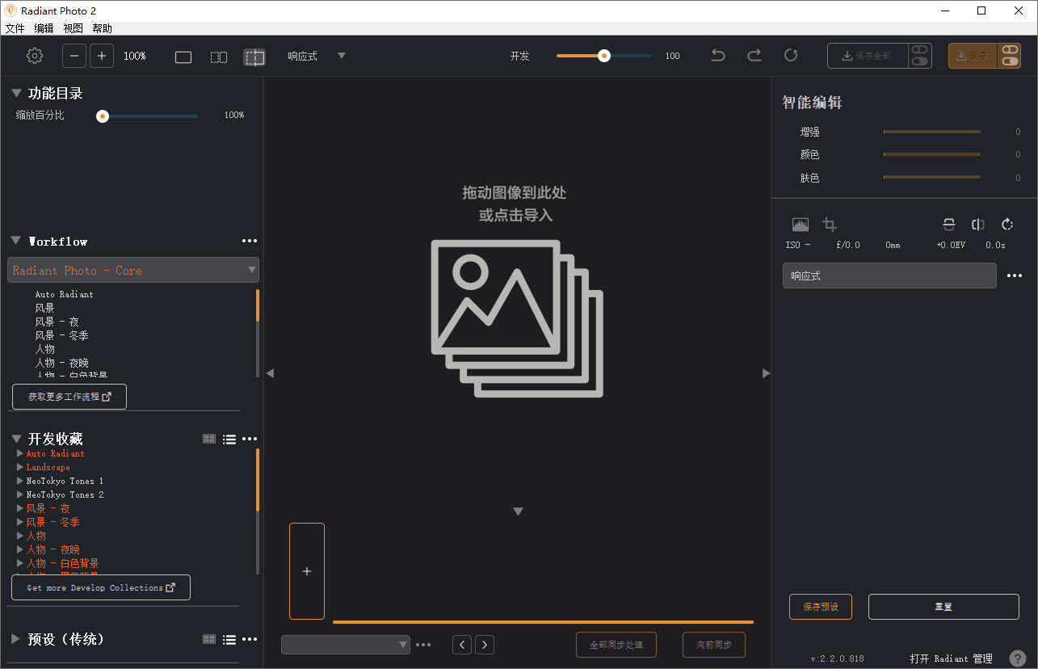Click the 向前同步 button
Viewport: 1038px width, 669px height.
pos(714,645)
